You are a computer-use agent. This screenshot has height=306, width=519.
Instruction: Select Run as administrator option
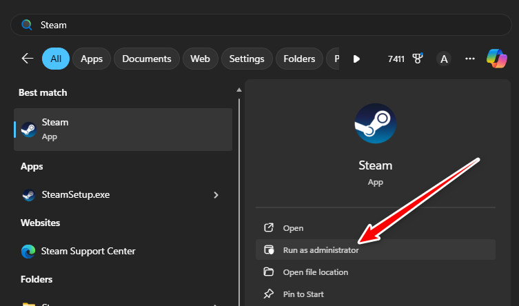tap(320, 250)
